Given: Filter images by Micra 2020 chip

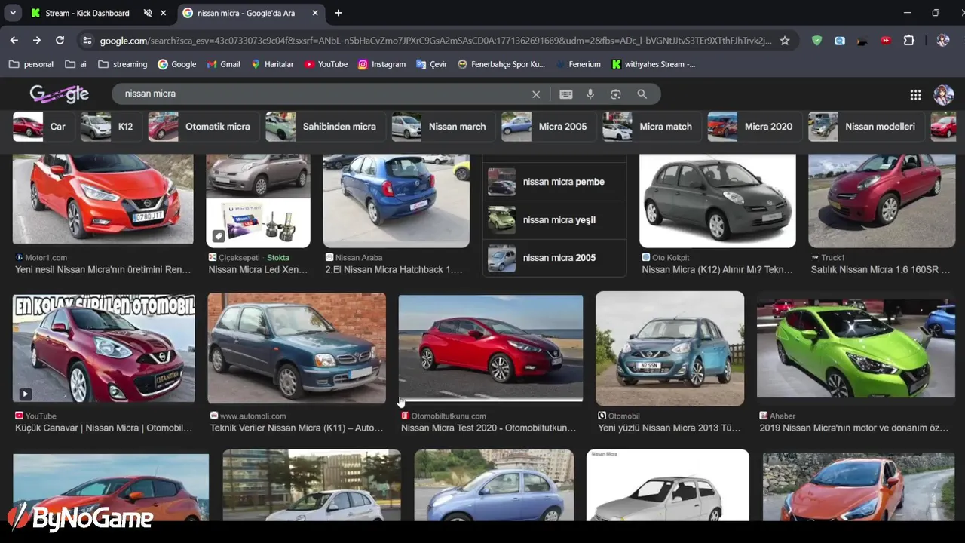Looking at the screenshot, I should click(754, 127).
